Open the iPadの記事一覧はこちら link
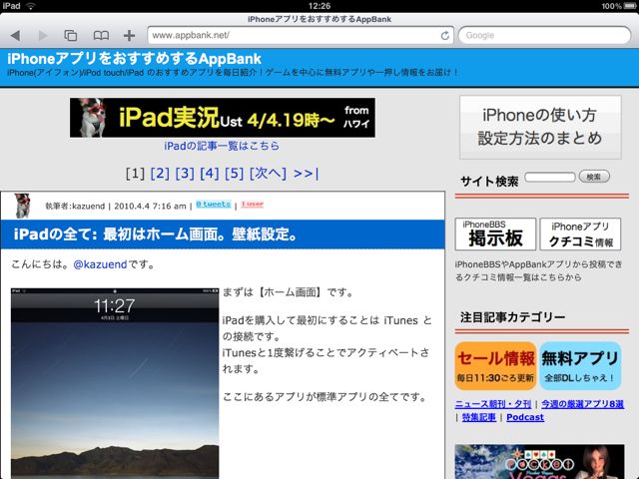Image resolution: width=639 pixels, height=479 pixels. [x=222, y=146]
